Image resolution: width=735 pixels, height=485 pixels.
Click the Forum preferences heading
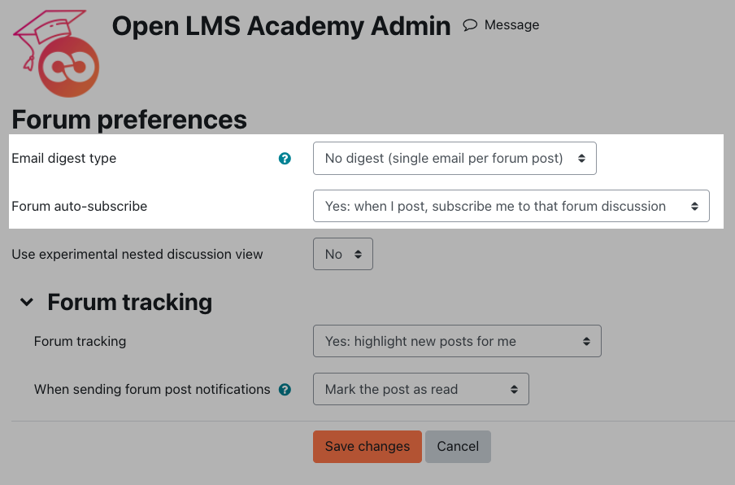(x=129, y=120)
